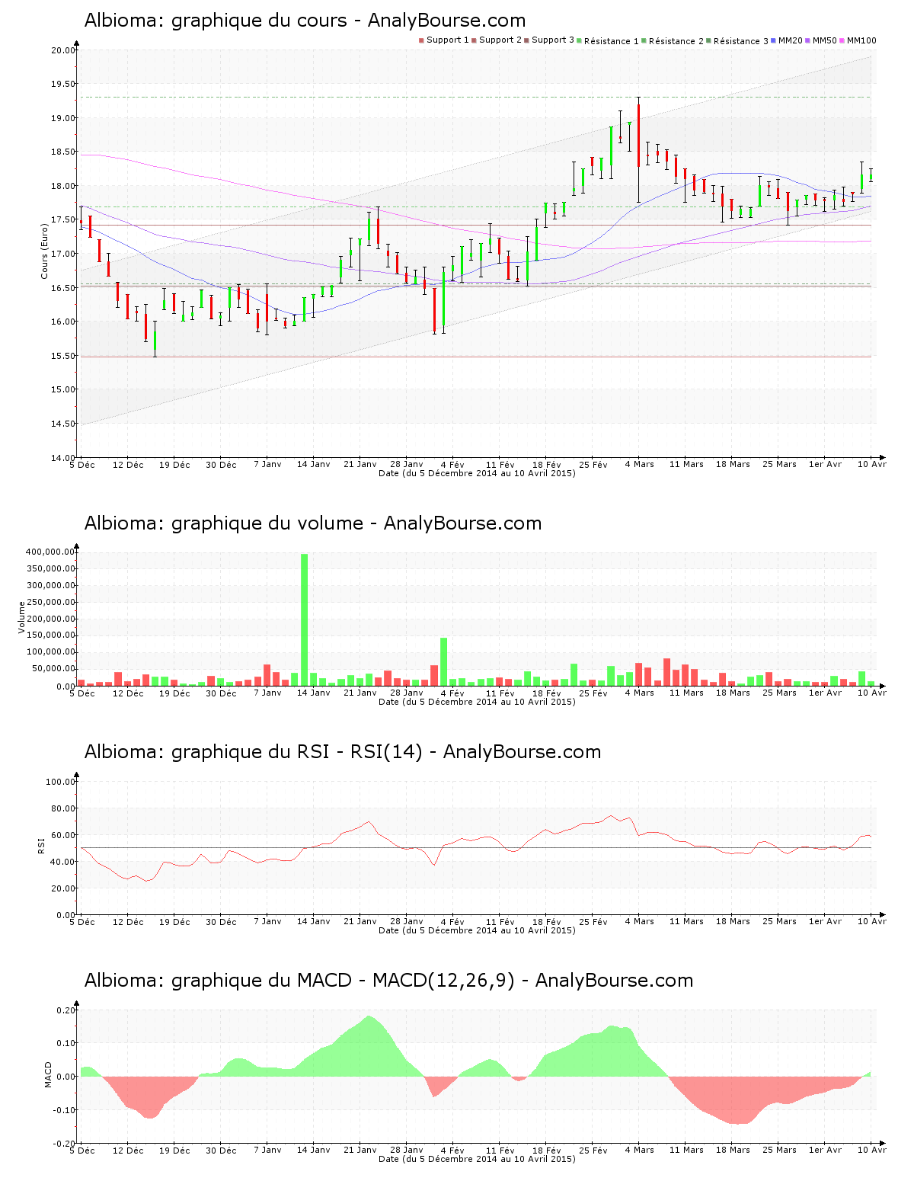The height and width of the screenshot is (1181, 914).
Task: Click the 18.50 price axis value
Action: 64,152
